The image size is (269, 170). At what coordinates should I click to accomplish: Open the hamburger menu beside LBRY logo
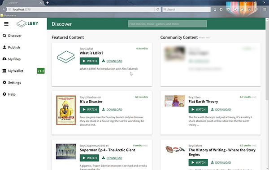(x=6, y=24)
